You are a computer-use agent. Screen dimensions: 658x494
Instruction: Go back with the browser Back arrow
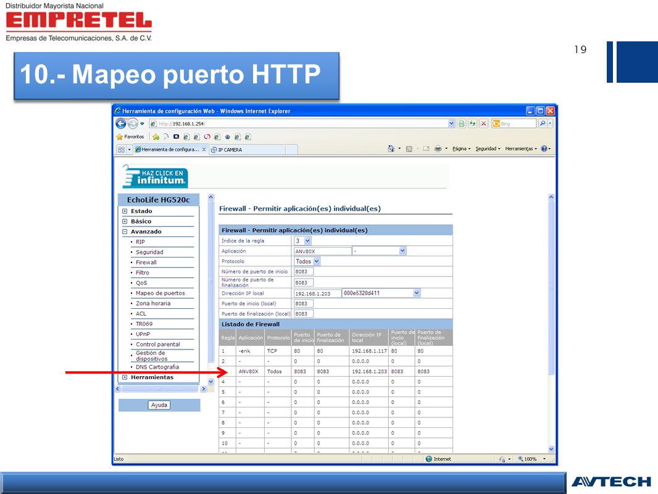(x=121, y=124)
